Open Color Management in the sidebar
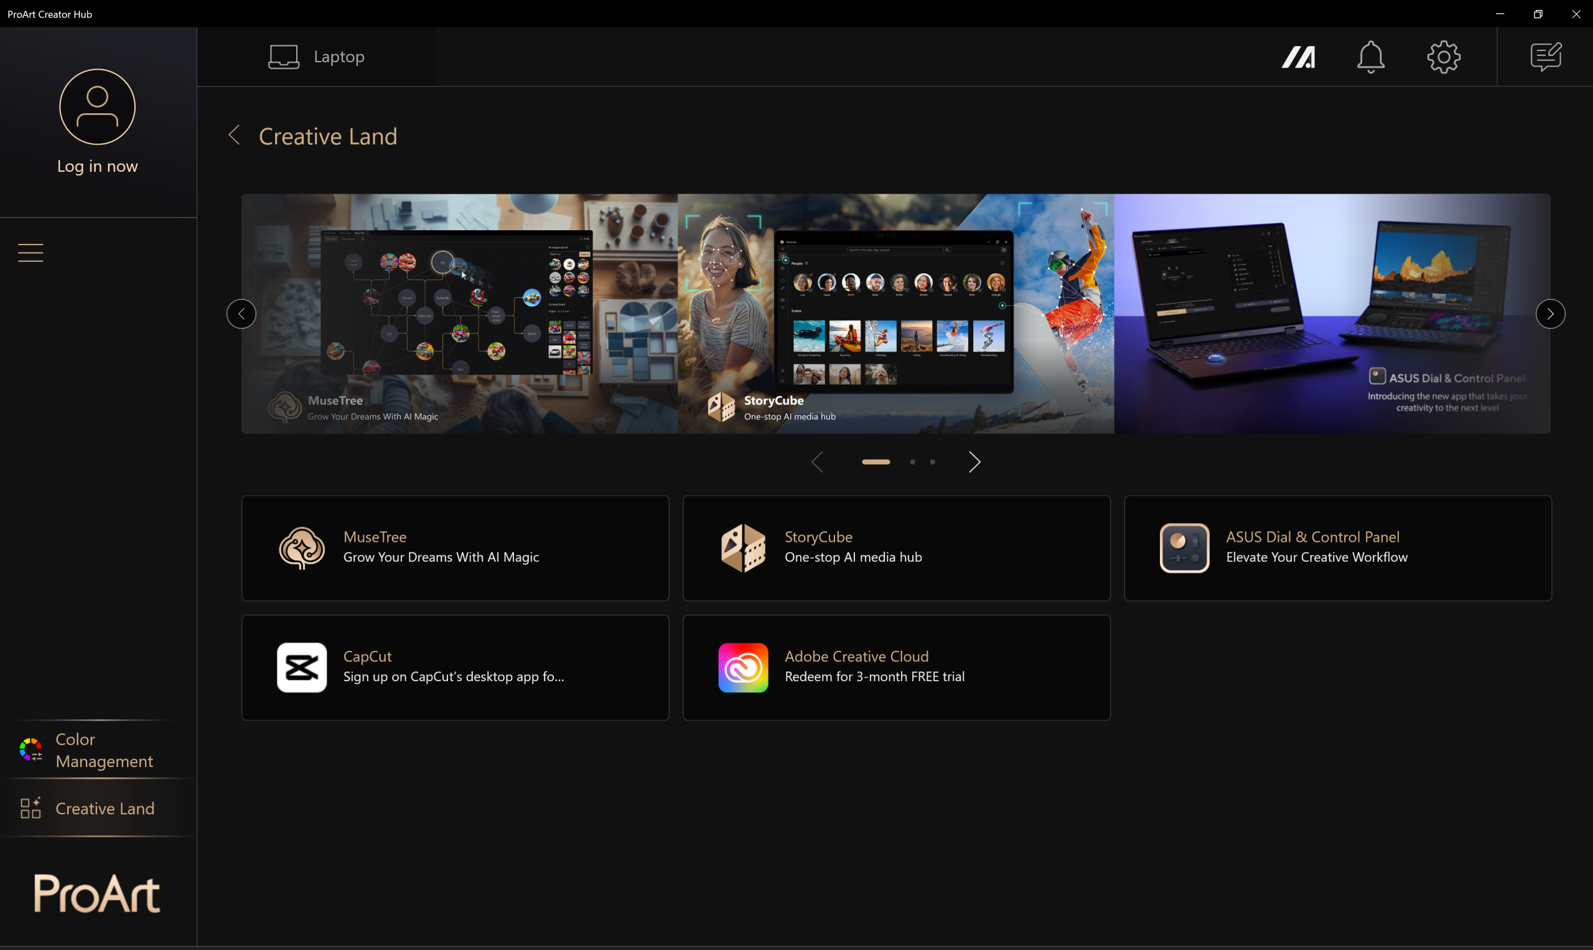 pyautogui.click(x=98, y=750)
